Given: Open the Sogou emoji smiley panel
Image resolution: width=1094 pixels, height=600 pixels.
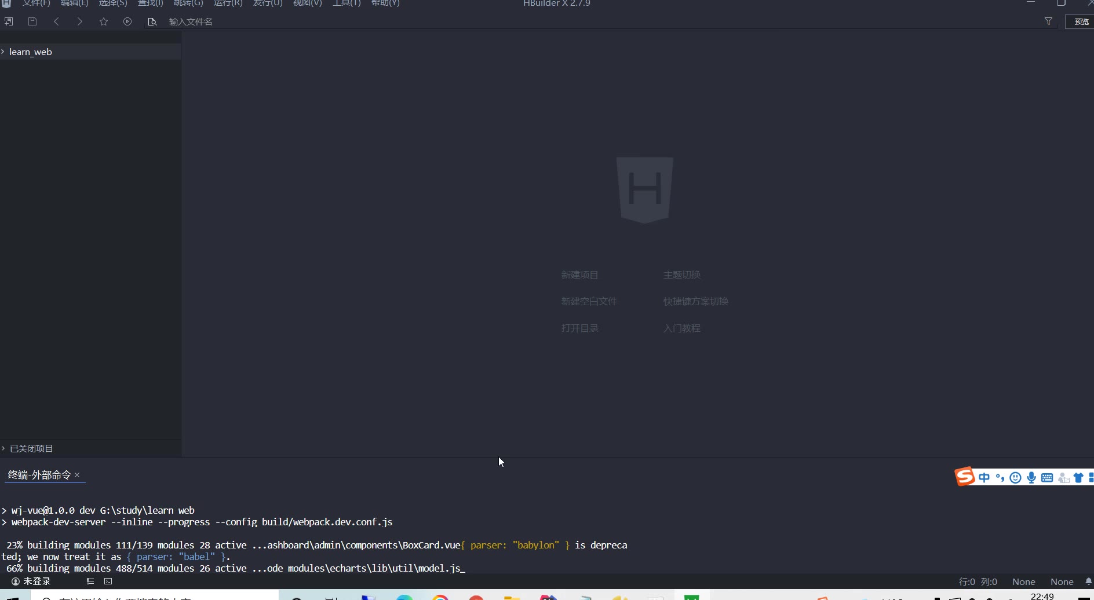Looking at the screenshot, I should 1015,477.
